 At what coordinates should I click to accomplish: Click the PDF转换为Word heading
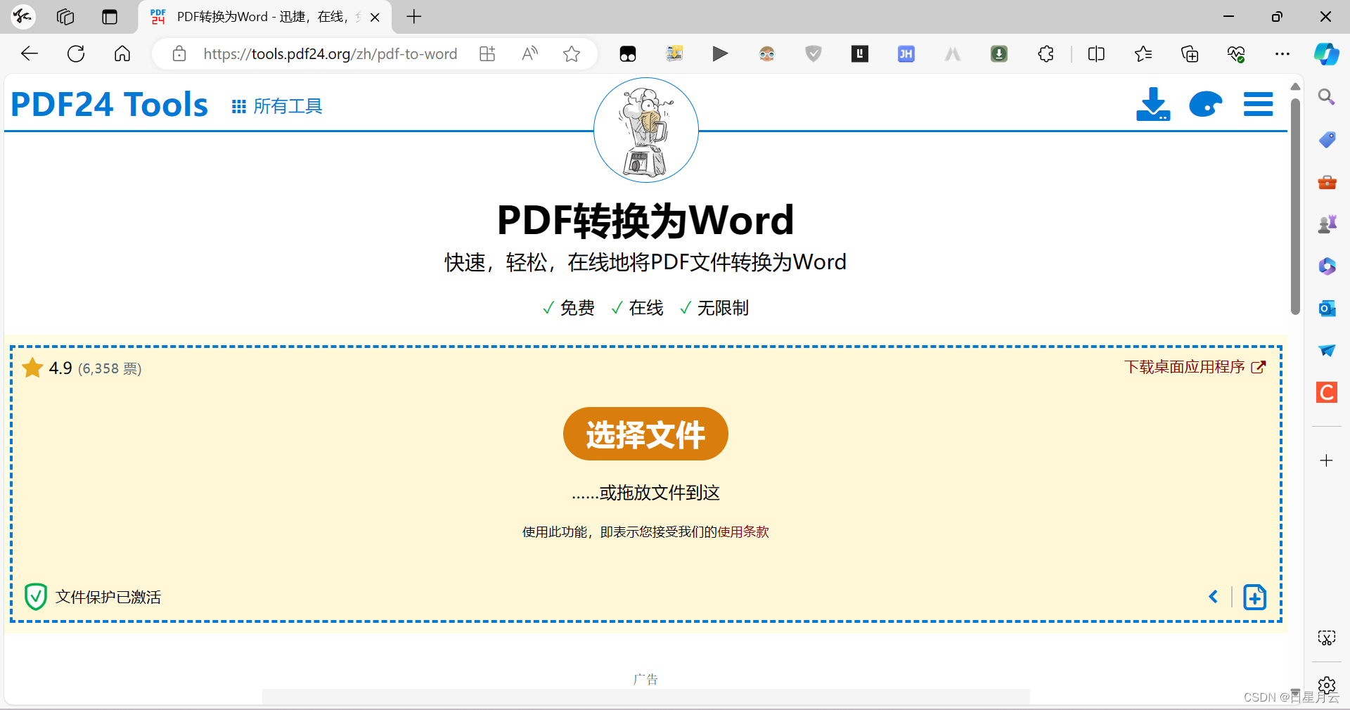pyautogui.click(x=645, y=220)
